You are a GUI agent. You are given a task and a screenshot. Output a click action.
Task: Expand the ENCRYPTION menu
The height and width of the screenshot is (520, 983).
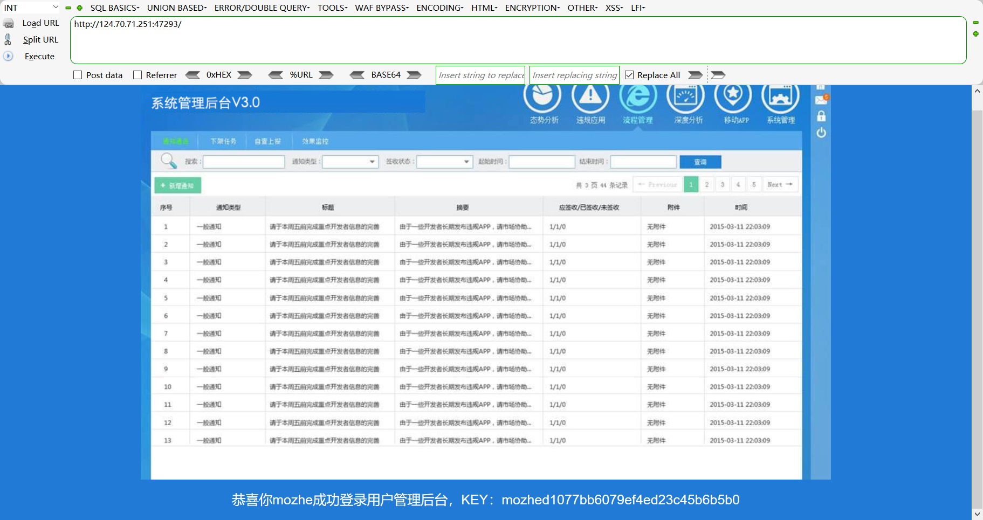[533, 8]
